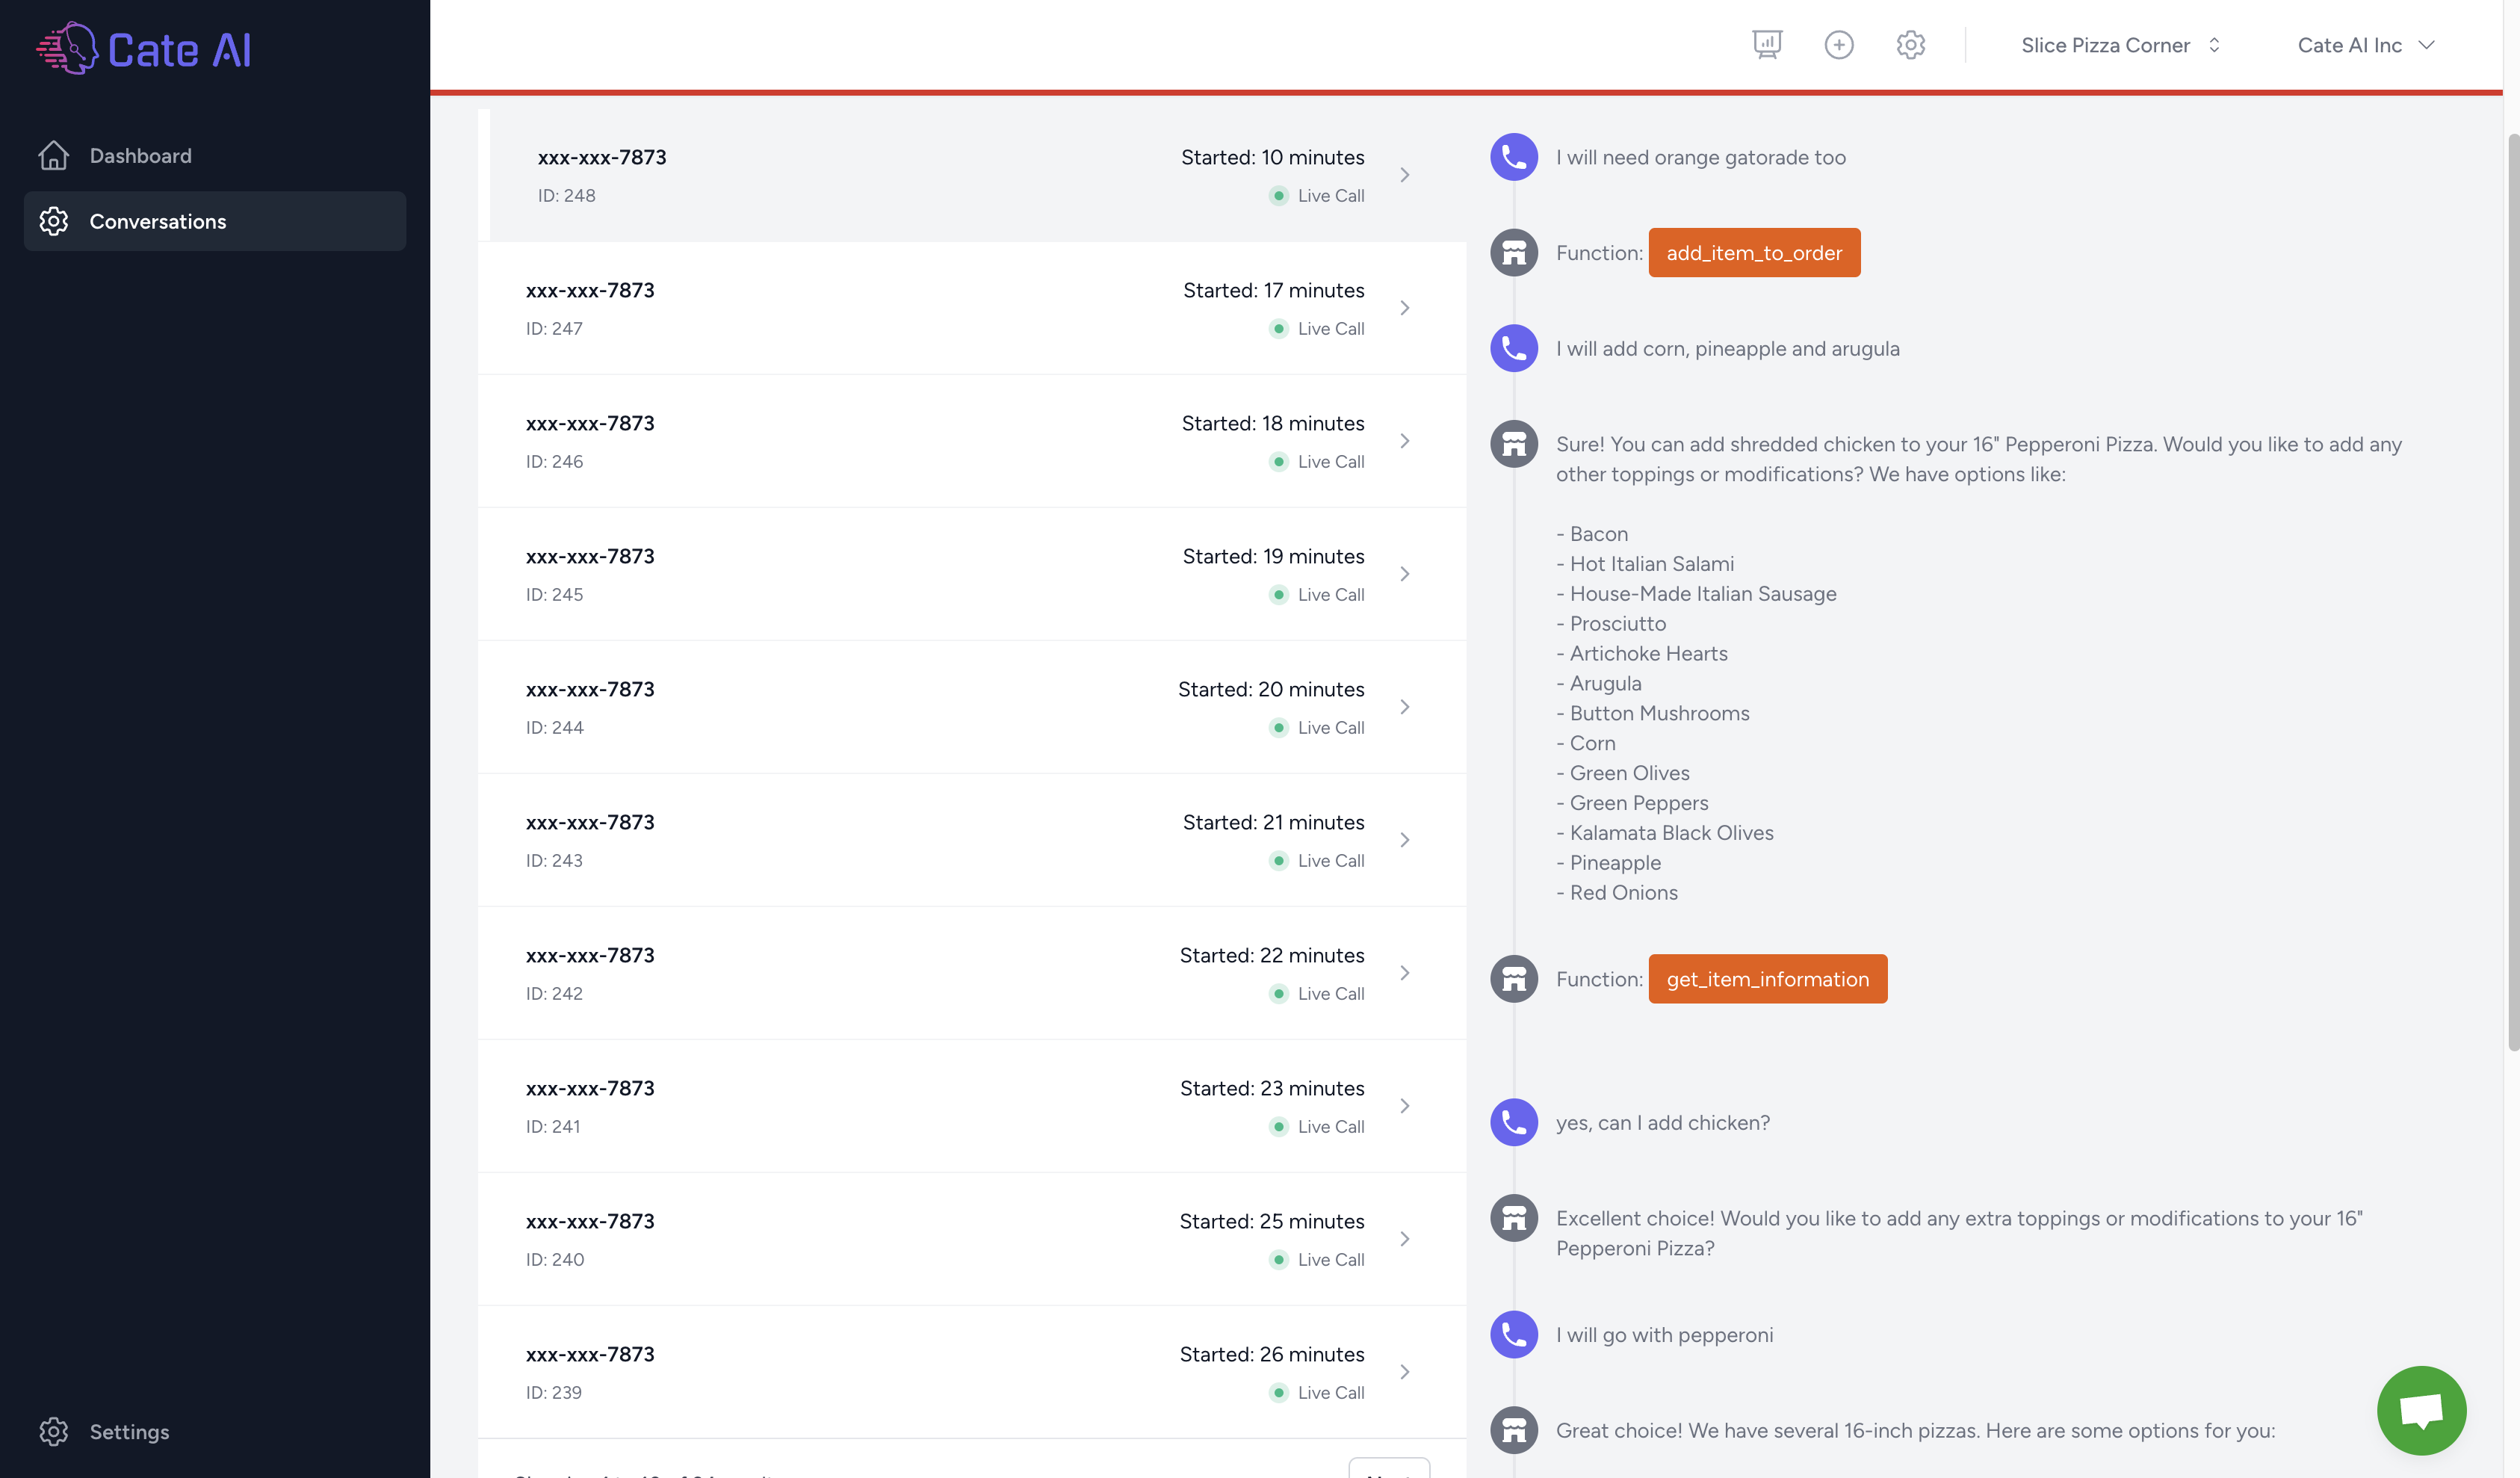Image resolution: width=2520 pixels, height=1478 pixels.
Task: Click phone icon beside corn, pineapple message
Action: [1514, 348]
